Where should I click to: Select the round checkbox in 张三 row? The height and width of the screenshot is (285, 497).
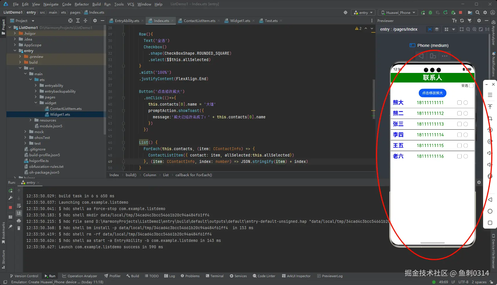(x=466, y=124)
